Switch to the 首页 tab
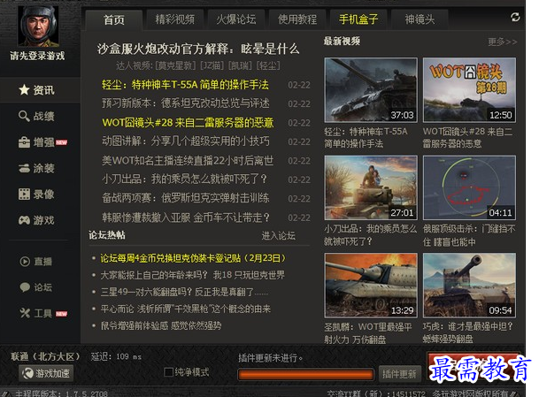Viewport: 539px width, 397px height. click(114, 19)
